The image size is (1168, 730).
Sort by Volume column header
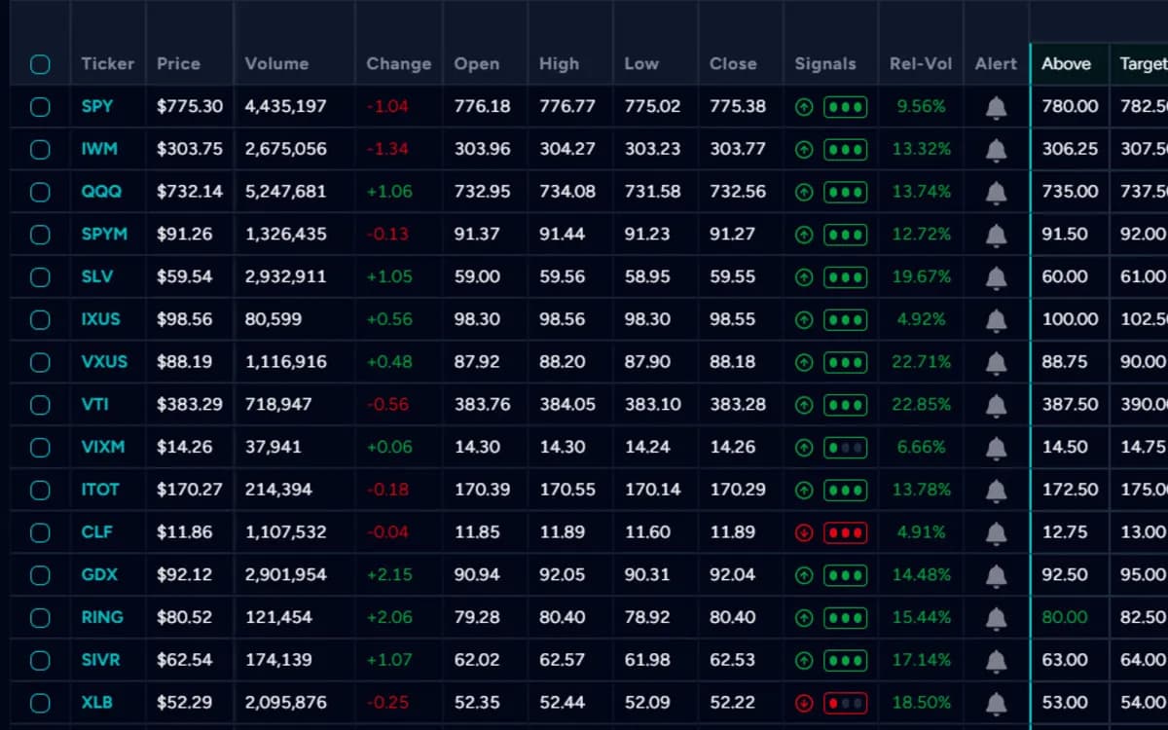276,63
